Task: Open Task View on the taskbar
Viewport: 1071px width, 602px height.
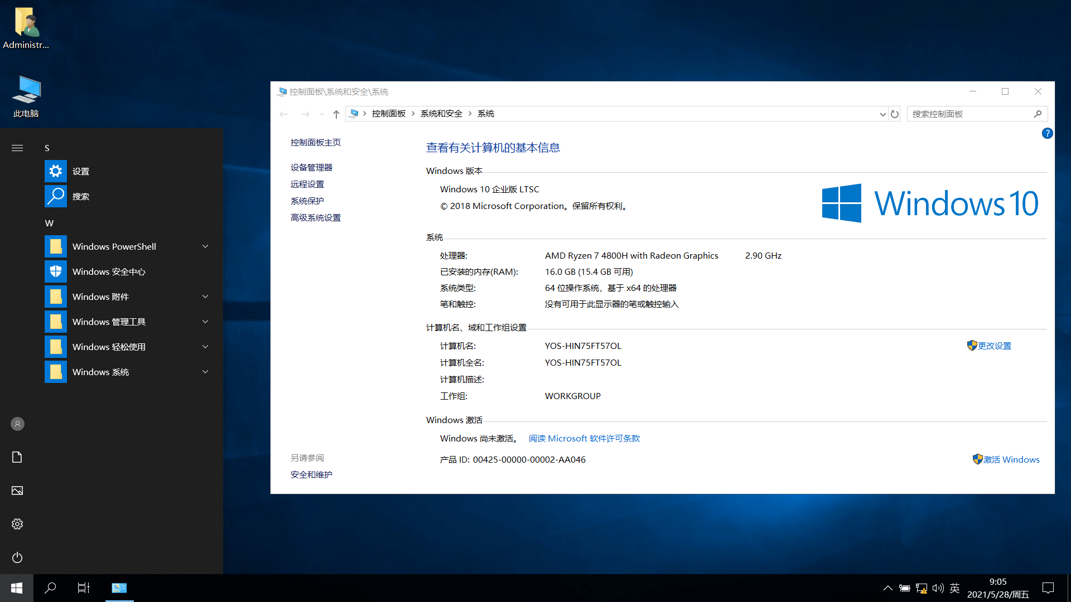Action: point(84,588)
